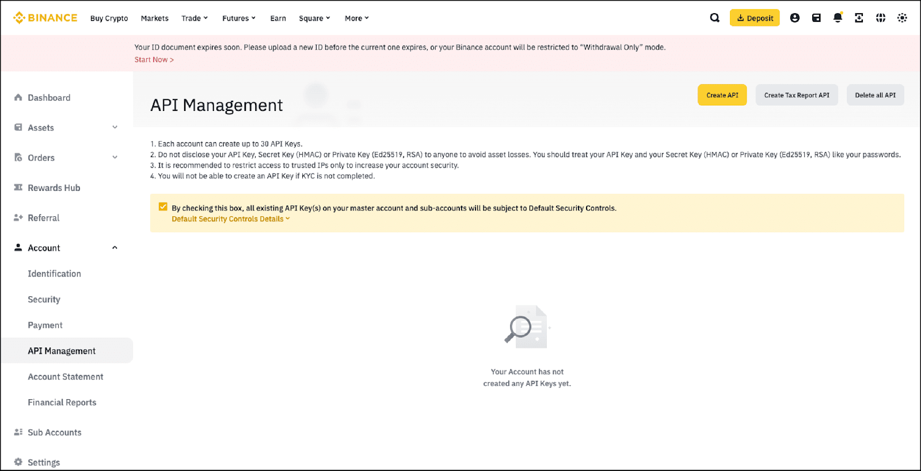The width and height of the screenshot is (921, 471).
Task: Open the Trade dropdown menu
Action: pos(195,18)
